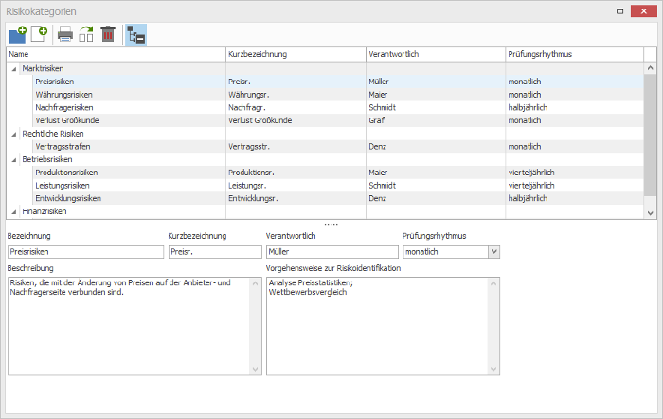Click into the Beschreibung text area
Image resolution: width=663 pixels, height=419 pixels.
point(129,326)
